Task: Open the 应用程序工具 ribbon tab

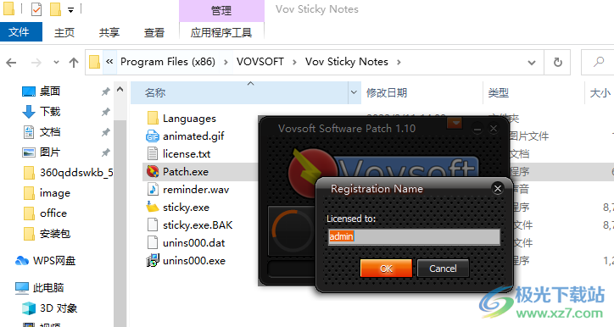Action: click(x=221, y=32)
